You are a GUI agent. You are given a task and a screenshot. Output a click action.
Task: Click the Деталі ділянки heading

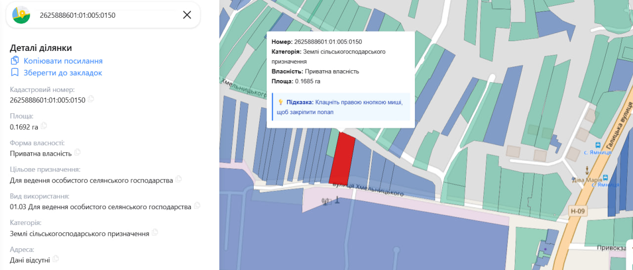click(41, 48)
